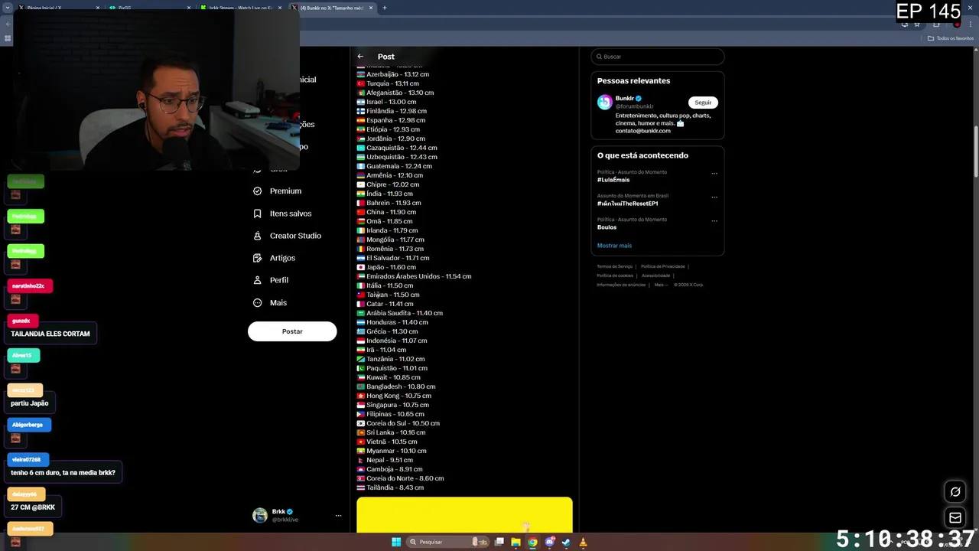Switch to Página Inicial / X tab
979x551 pixels.
[x=57, y=8]
